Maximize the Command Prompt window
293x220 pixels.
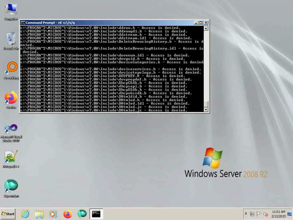click(201, 23)
